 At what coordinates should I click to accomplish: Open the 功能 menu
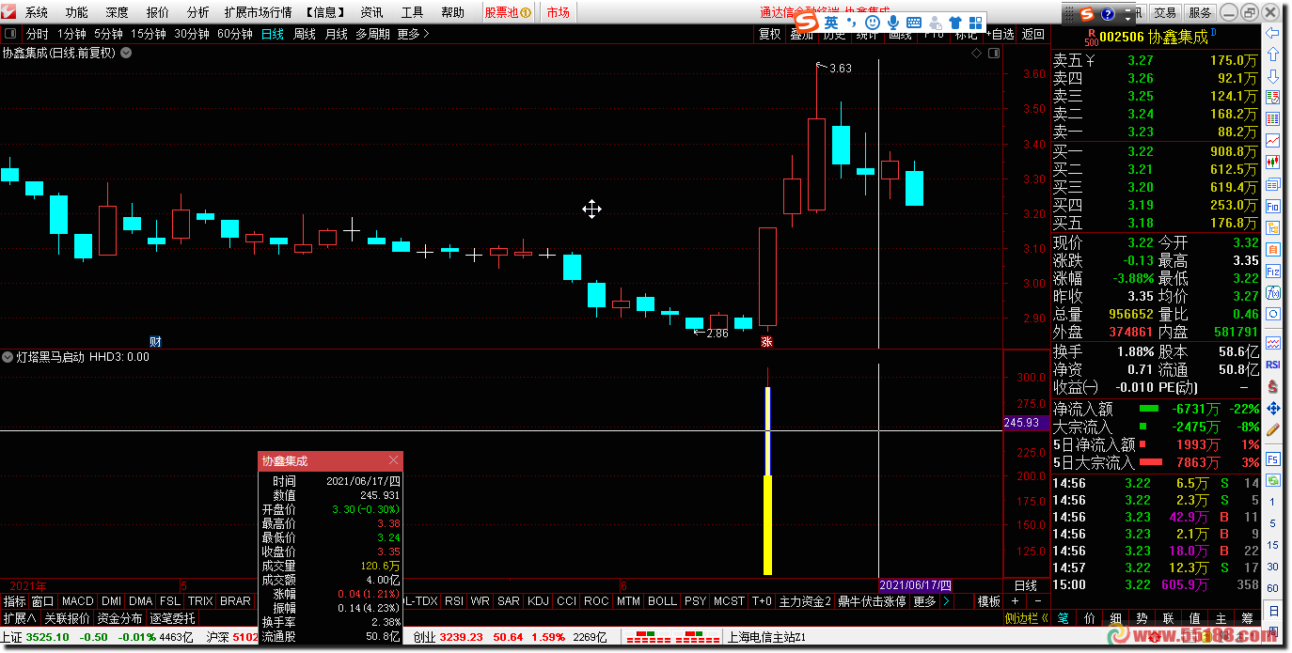coord(76,12)
